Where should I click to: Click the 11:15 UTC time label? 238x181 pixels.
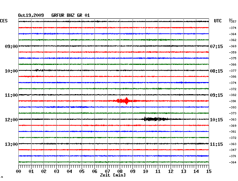[x=216, y=144]
